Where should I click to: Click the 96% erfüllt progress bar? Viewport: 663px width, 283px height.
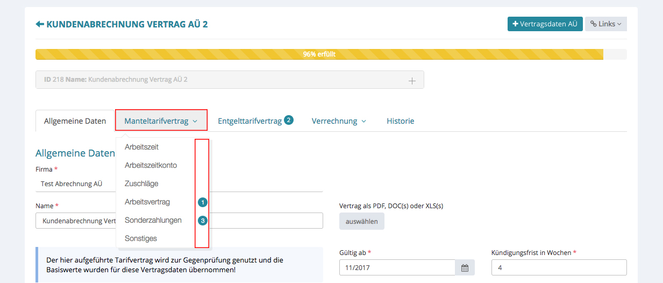[x=319, y=54]
